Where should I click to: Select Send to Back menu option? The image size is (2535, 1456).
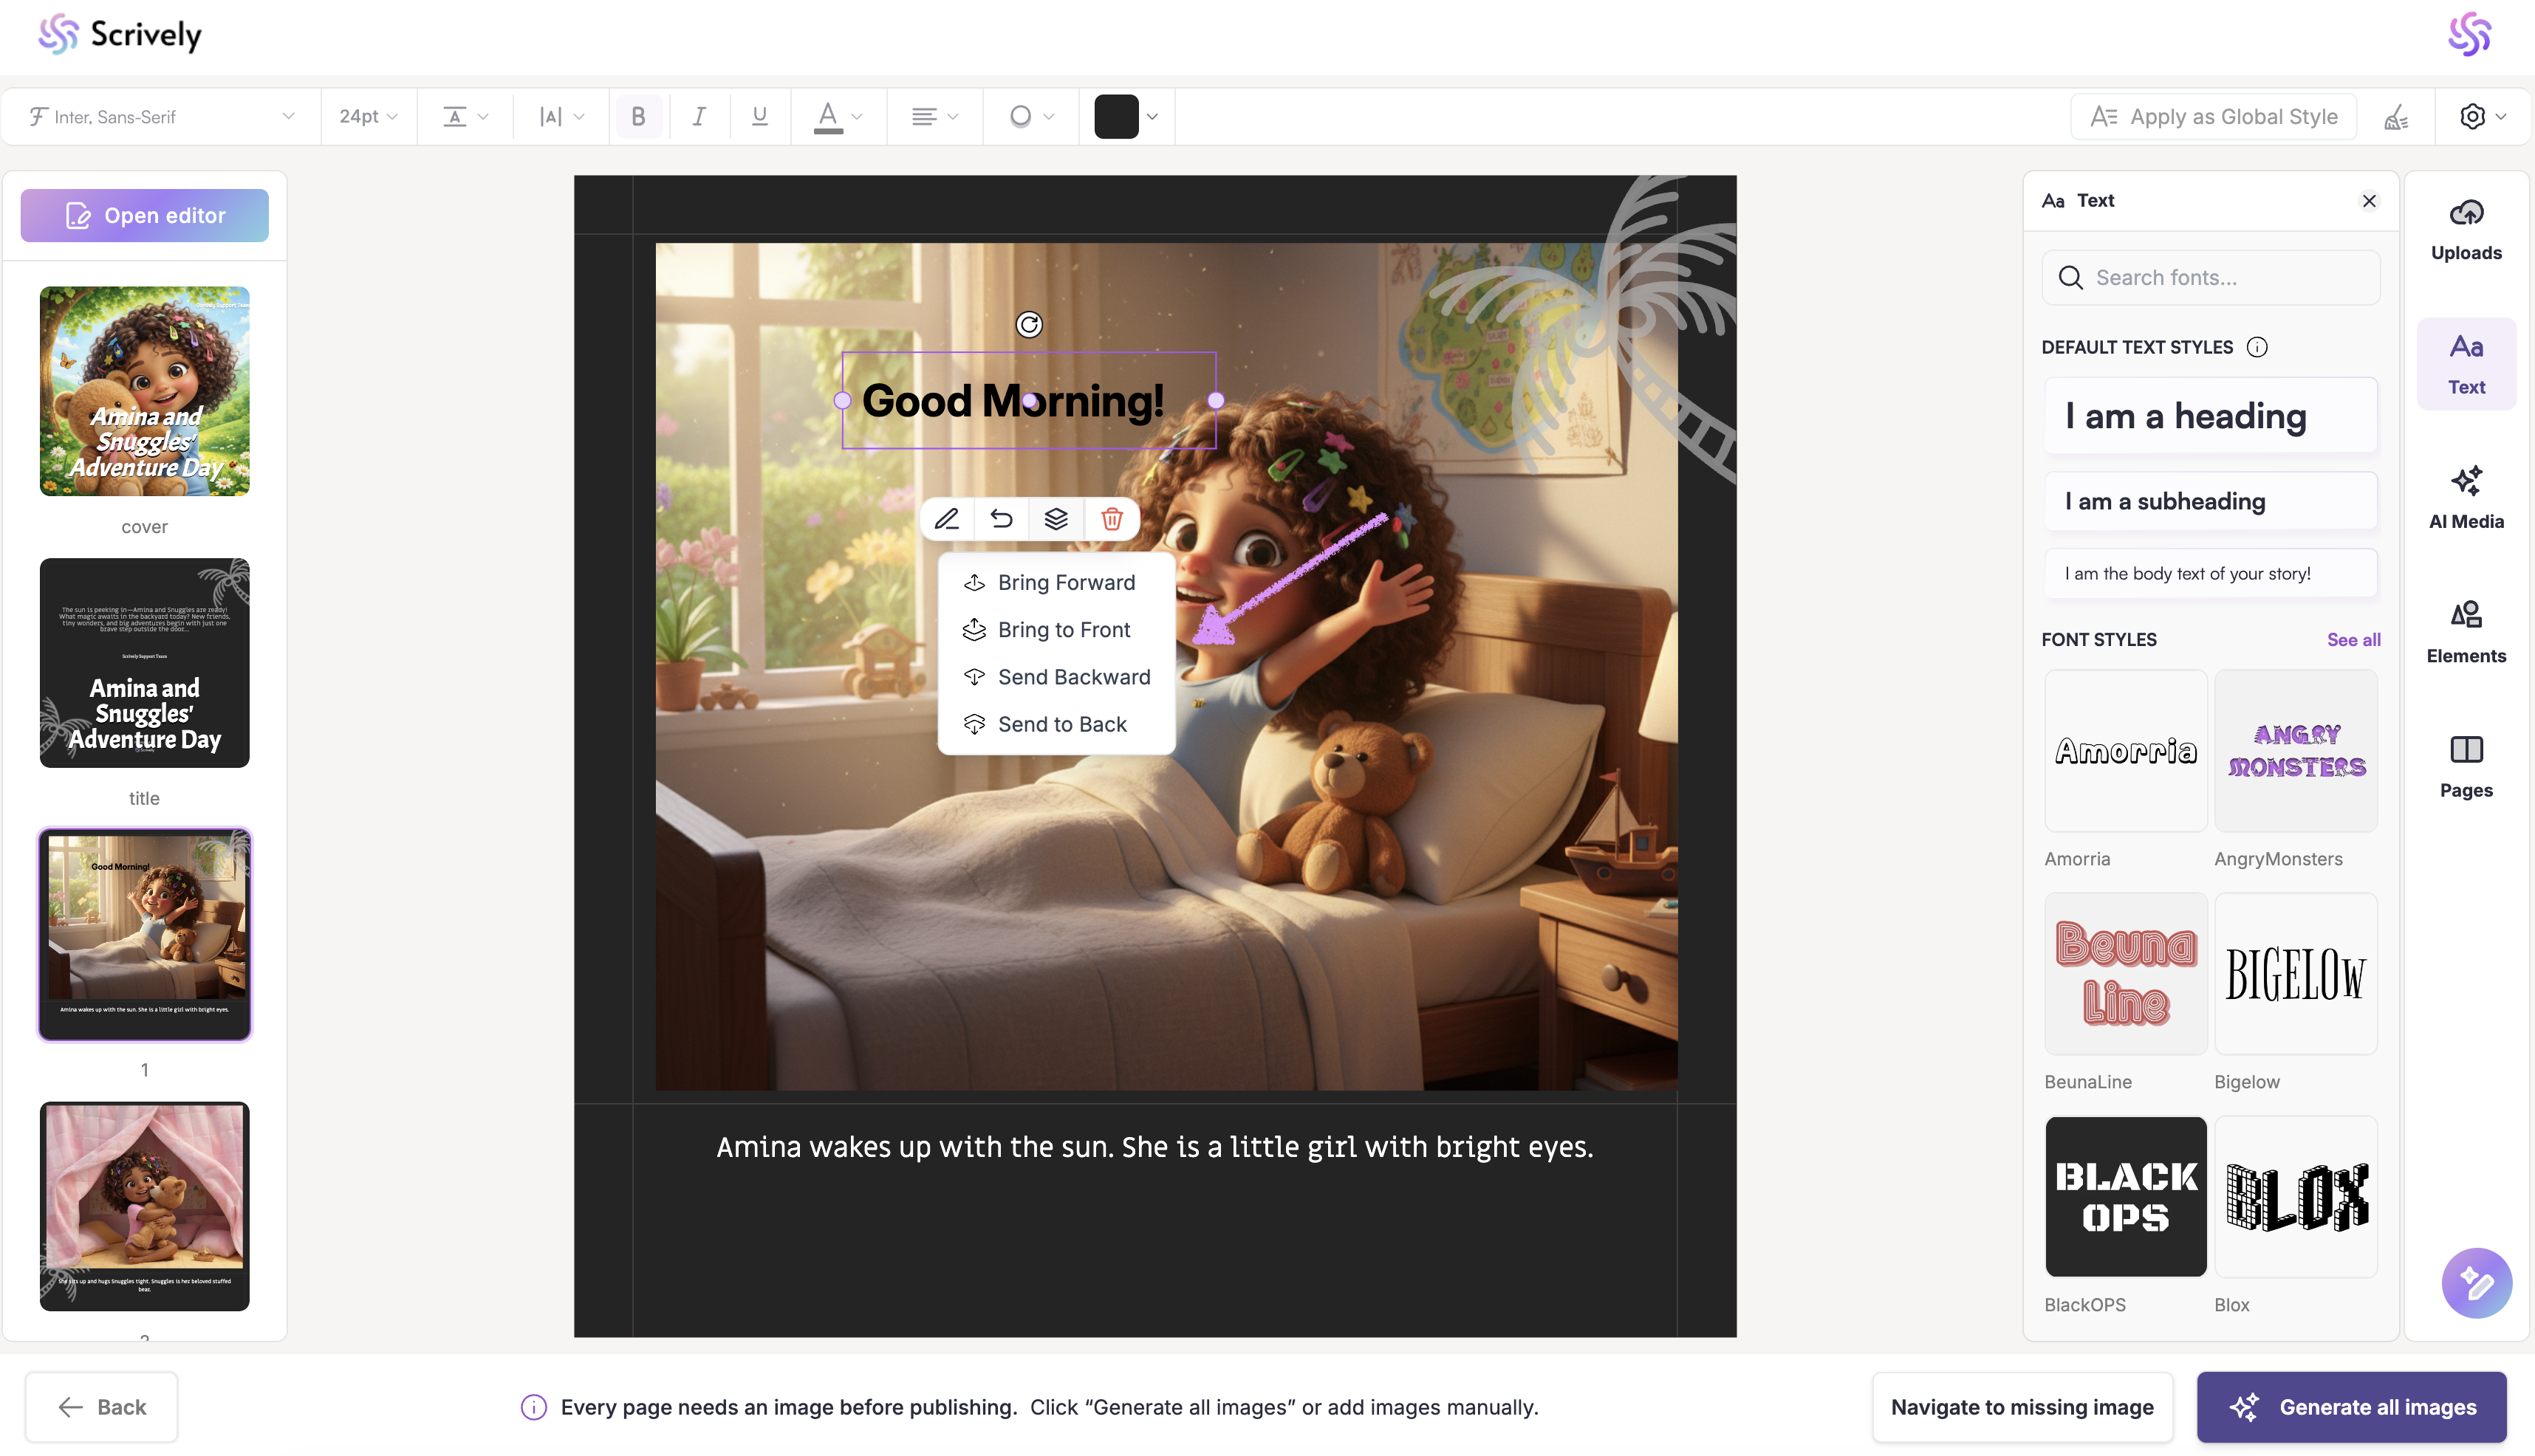click(1061, 724)
